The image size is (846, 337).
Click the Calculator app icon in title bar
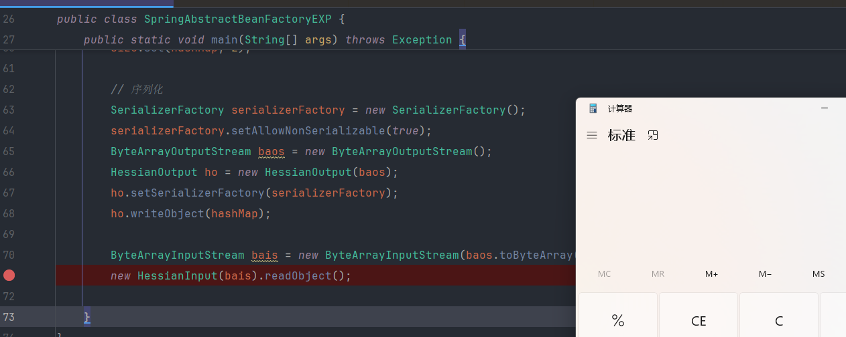coord(593,108)
